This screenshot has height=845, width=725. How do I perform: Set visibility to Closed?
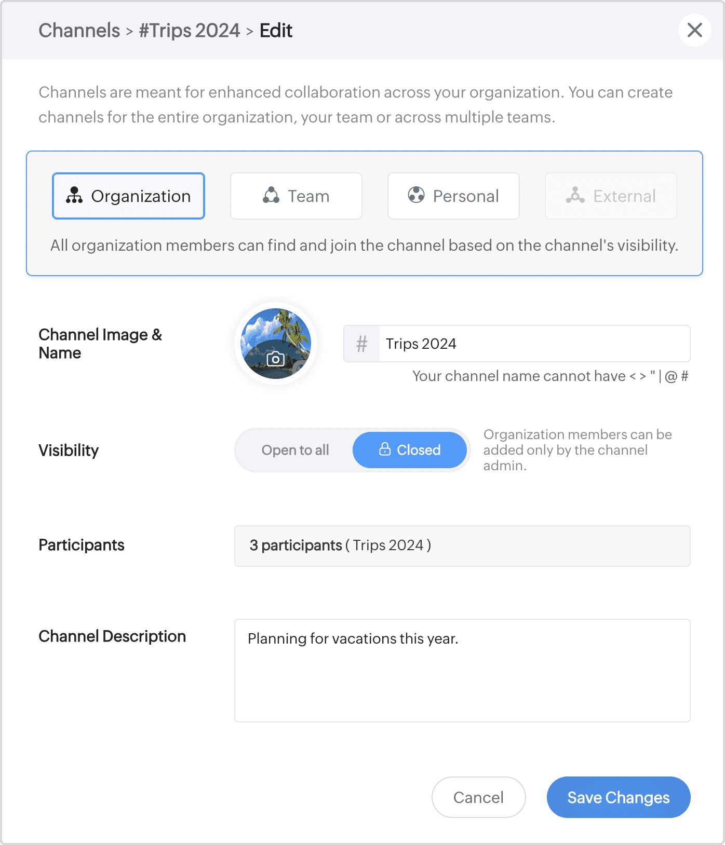(x=410, y=450)
